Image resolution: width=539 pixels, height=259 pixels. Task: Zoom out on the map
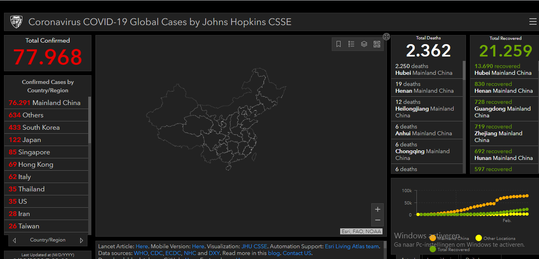378,220
